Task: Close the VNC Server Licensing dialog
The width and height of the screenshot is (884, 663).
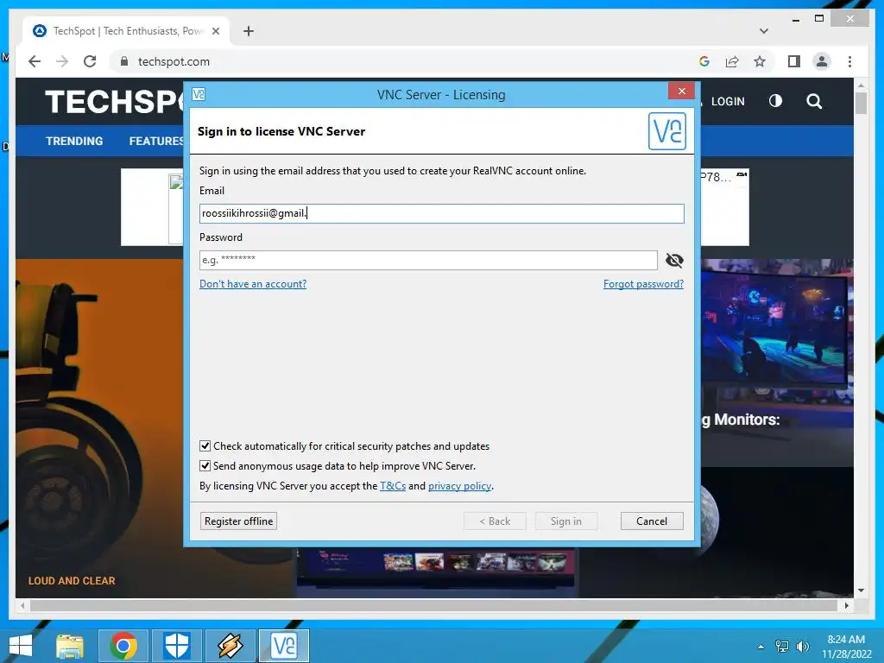Action: click(x=682, y=91)
